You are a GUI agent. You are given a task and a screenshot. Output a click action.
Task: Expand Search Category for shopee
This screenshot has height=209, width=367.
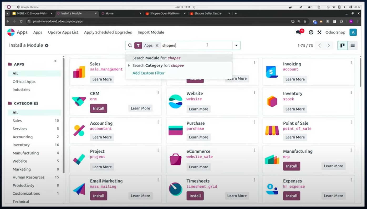(x=129, y=65)
